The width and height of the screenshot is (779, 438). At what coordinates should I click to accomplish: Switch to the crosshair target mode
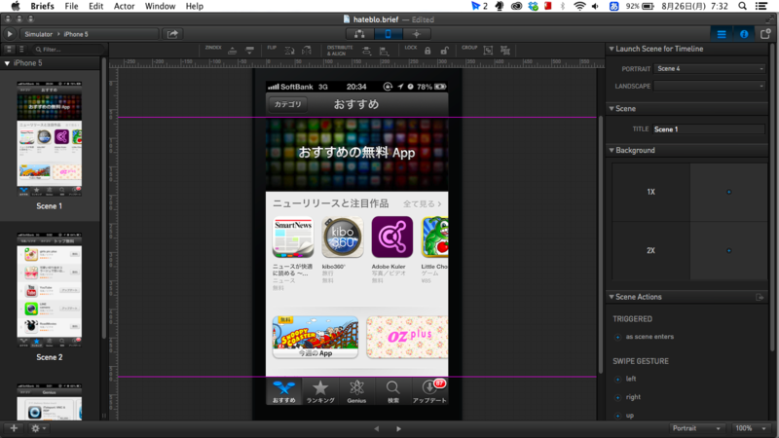[417, 34]
